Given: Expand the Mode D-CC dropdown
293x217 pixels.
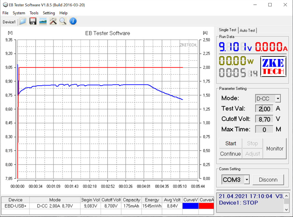Looking at the screenshot, I should (x=277, y=99).
